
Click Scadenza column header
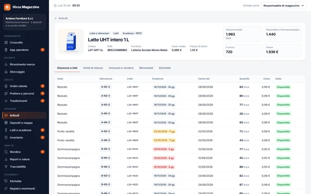pyautogui.click(x=158, y=79)
